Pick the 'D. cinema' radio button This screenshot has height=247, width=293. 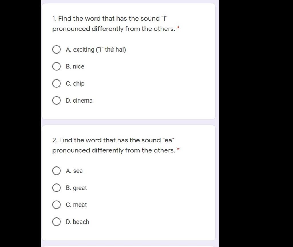[x=56, y=101]
